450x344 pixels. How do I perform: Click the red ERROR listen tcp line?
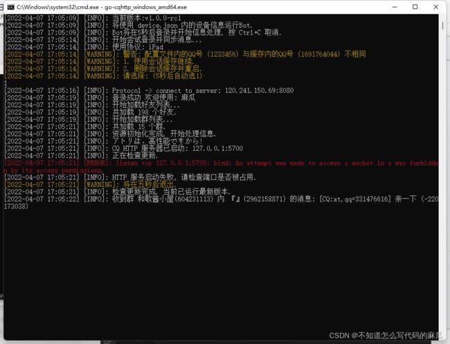(221, 166)
